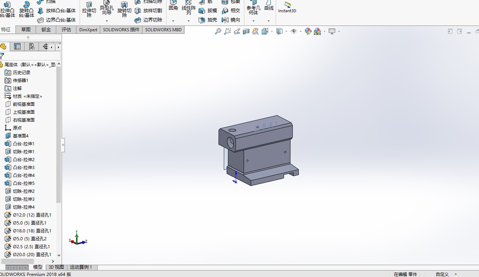Select the Revolved Boss/Base (旋转凸台/基体) tool
The image size is (479, 277).
(26, 9)
